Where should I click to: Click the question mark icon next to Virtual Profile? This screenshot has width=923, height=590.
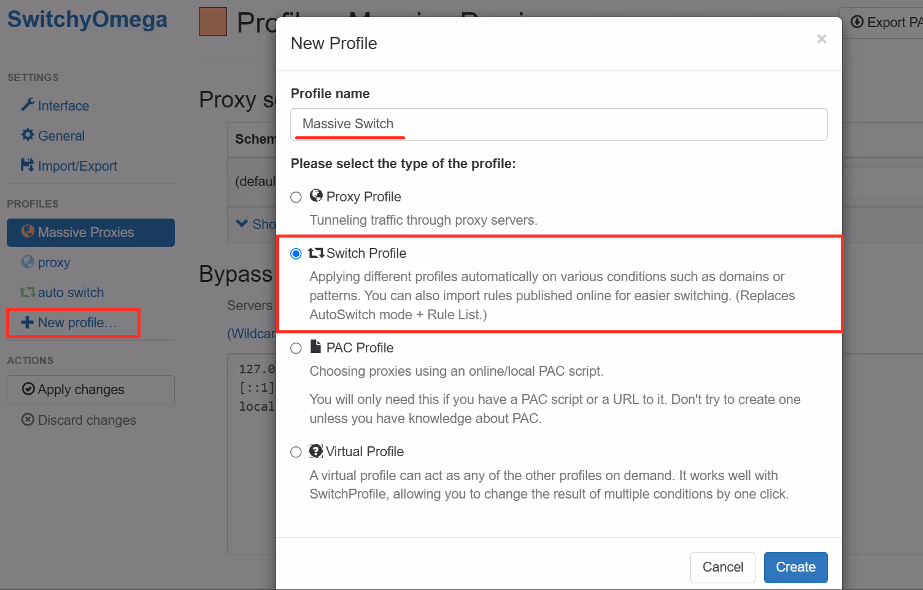(x=315, y=451)
